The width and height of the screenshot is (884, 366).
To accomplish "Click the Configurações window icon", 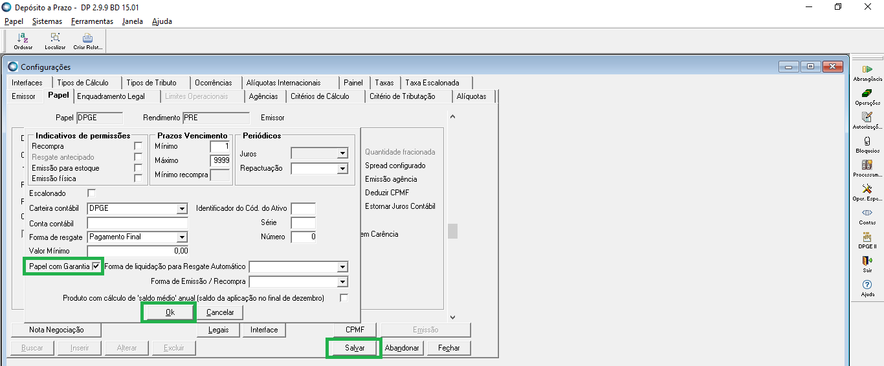I will click(13, 67).
